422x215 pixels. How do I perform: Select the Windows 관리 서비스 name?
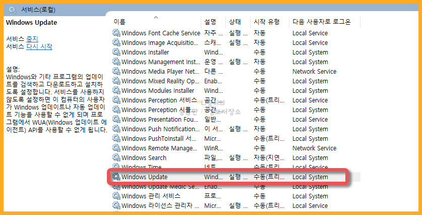[x=151, y=196]
